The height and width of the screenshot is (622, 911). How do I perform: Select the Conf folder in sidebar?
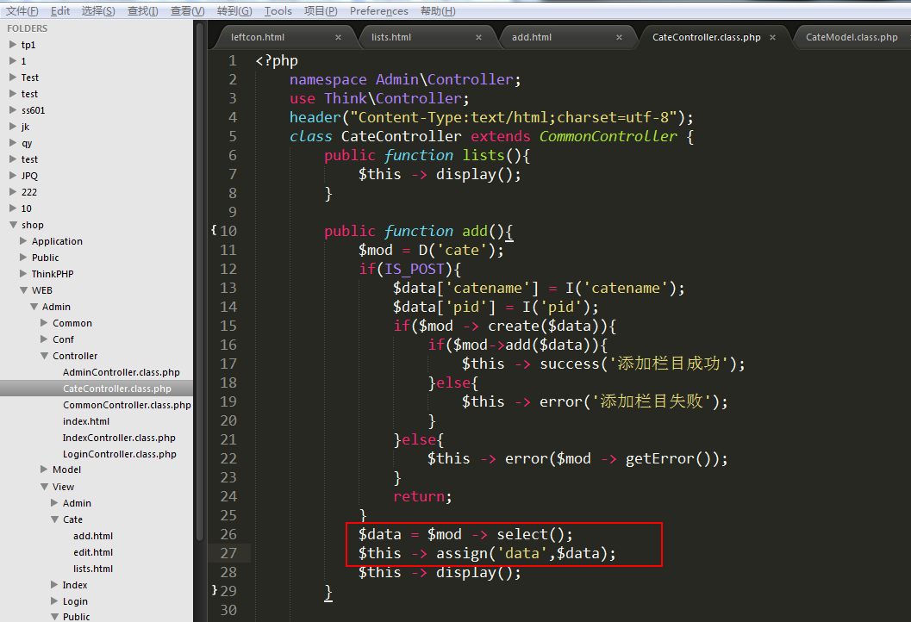click(x=63, y=339)
